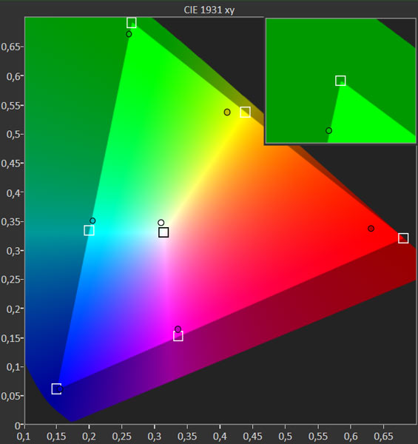The height and width of the screenshot is (444, 418).
Task: Select the measured cyan circle point
Action: (92, 221)
